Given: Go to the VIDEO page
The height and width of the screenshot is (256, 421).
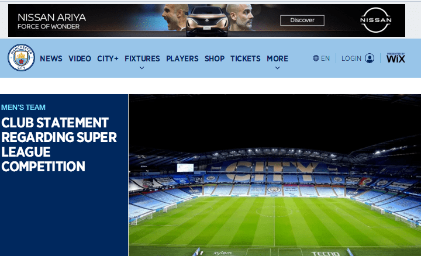Looking at the screenshot, I should pyautogui.click(x=80, y=58).
